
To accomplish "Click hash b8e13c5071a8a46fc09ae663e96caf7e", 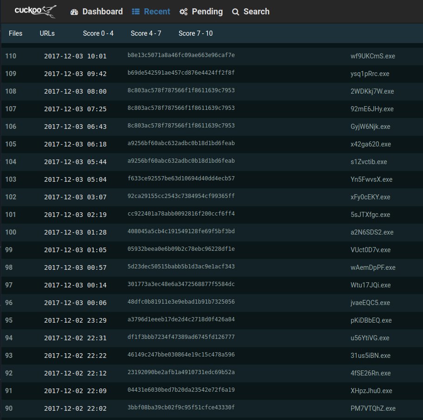I will [181, 55].
